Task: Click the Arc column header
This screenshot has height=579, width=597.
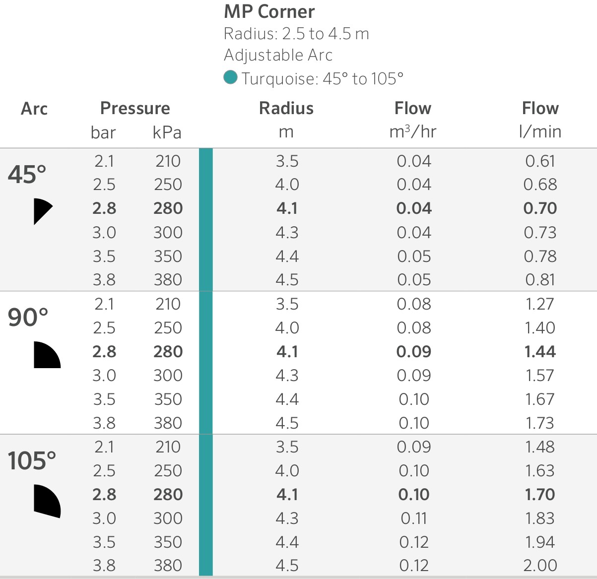Action: click(x=34, y=108)
